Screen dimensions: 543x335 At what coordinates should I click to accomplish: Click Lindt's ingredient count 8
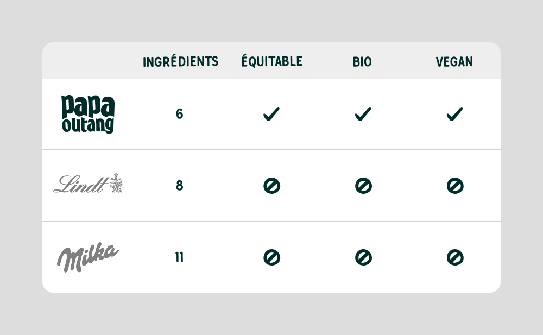pyautogui.click(x=180, y=186)
